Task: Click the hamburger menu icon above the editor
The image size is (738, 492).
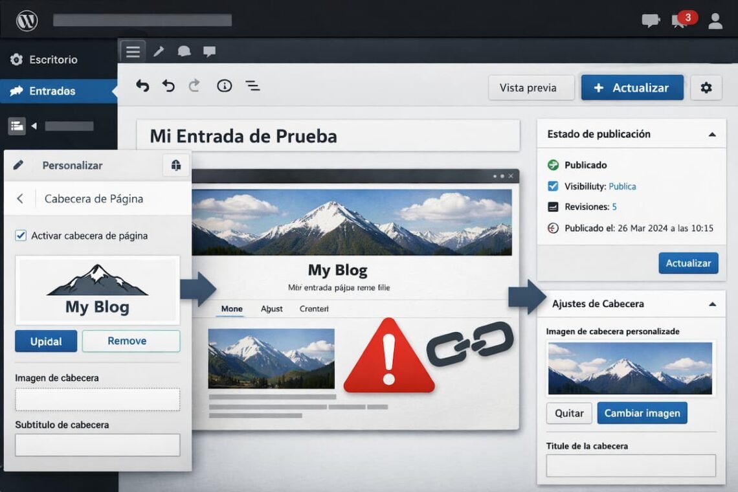Action: pyautogui.click(x=132, y=51)
